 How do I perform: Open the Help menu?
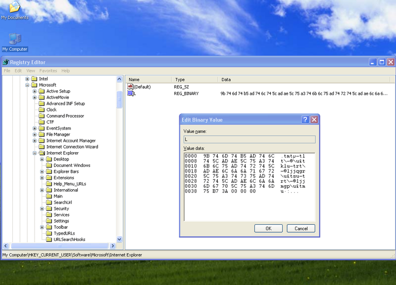pyautogui.click(x=66, y=71)
